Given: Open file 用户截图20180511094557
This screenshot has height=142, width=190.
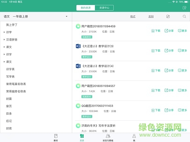Looking at the screenshot, I should (x=98, y=86).
